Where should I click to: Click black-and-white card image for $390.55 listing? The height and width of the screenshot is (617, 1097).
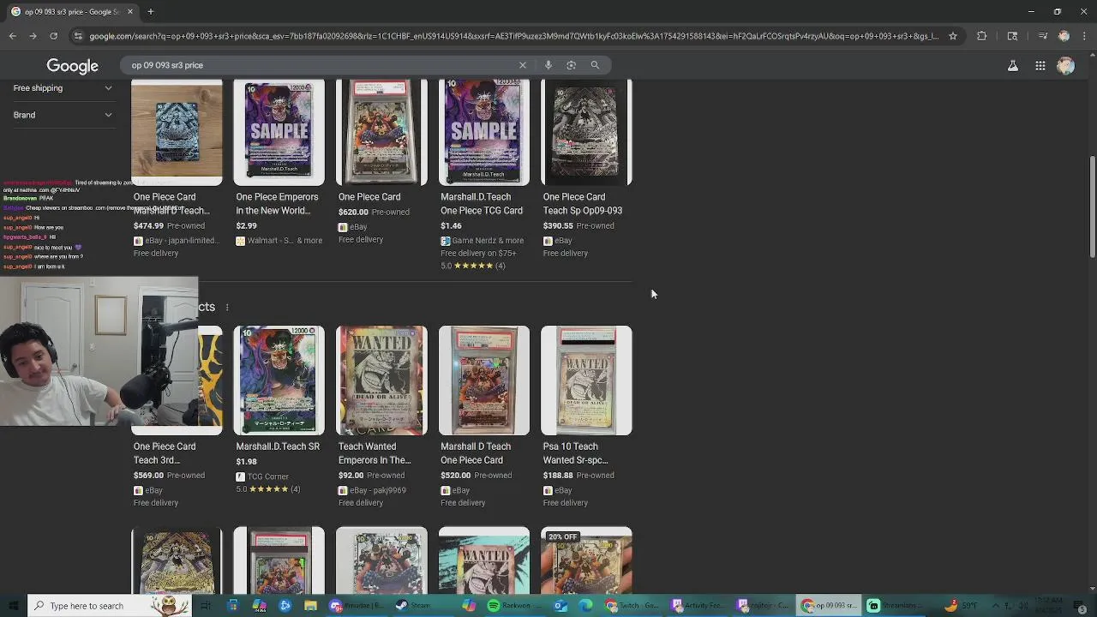click(586, 133)
